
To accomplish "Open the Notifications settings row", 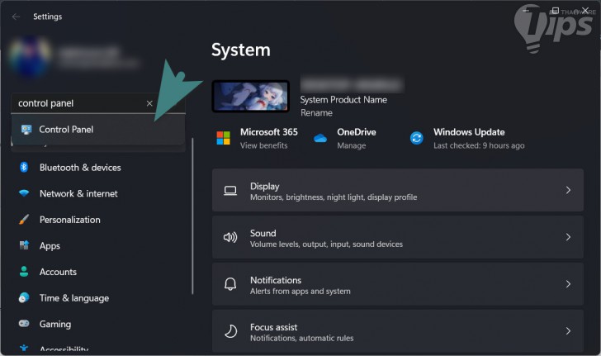I will click(x=398, y=284).
